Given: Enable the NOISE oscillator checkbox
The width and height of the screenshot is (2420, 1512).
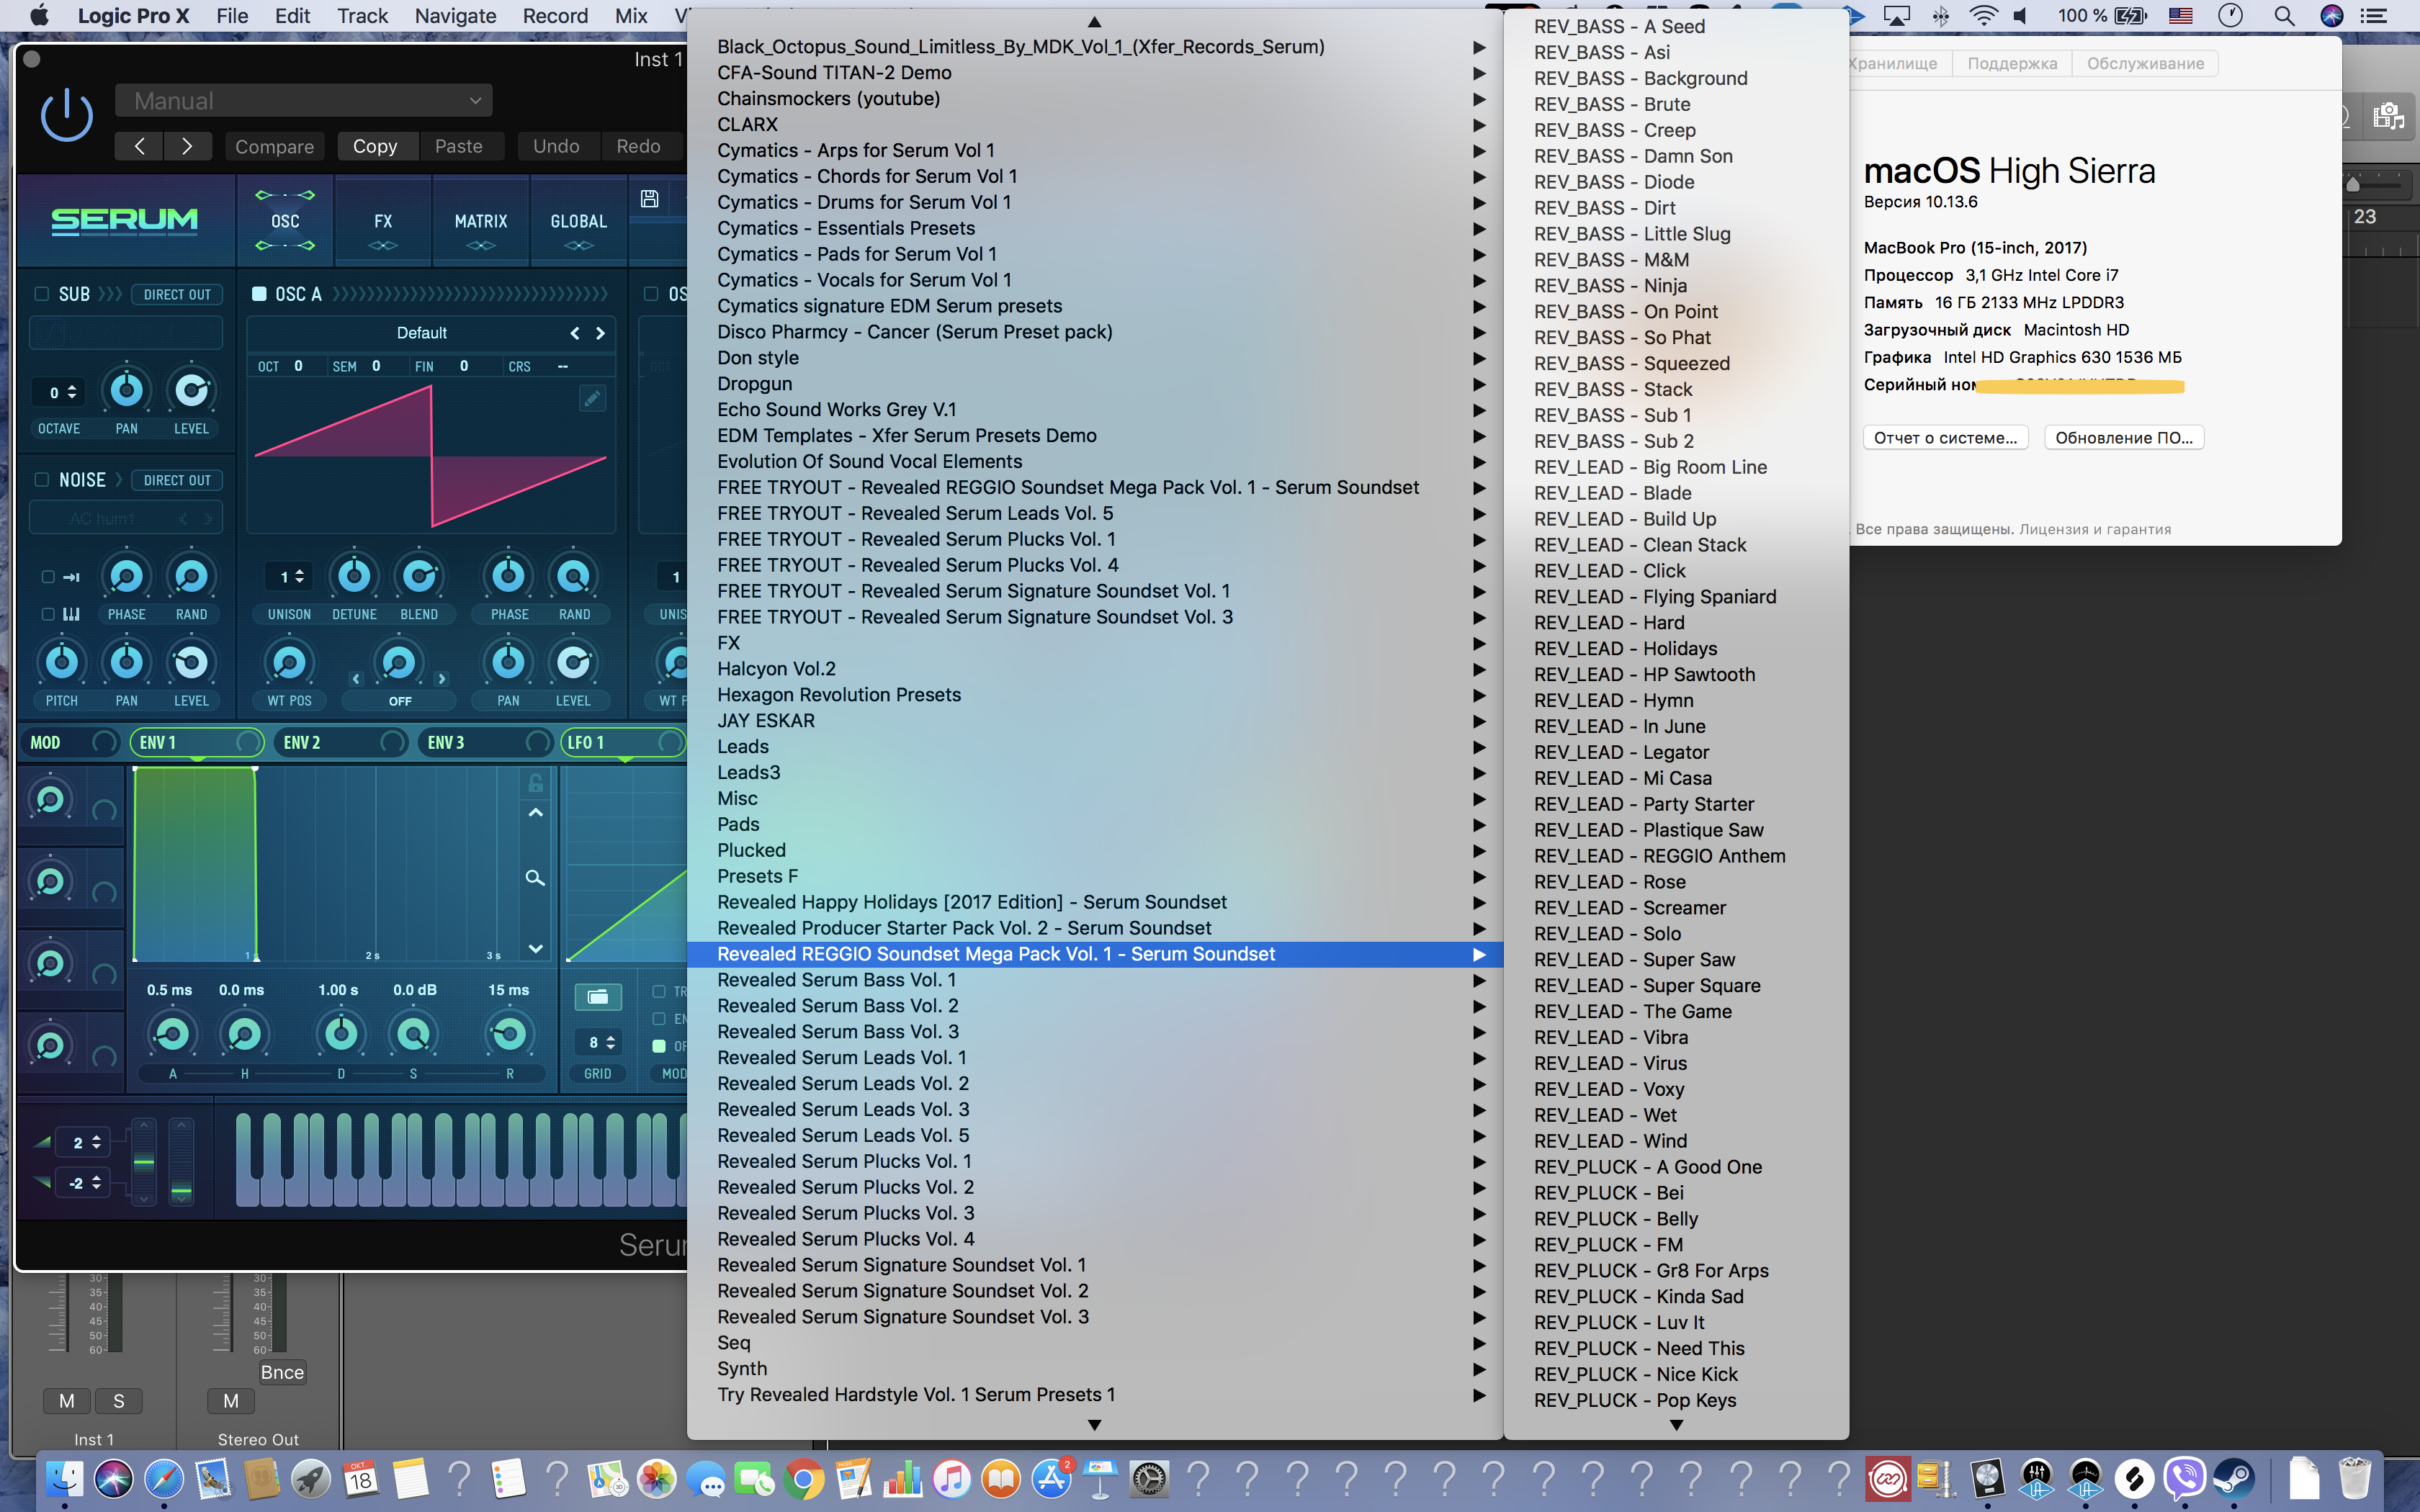Looking at the screenshot, I should click(x=42, y=480).
